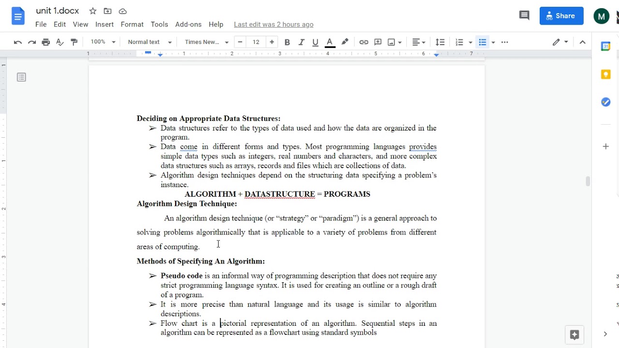
Task: Insert a link
Action: click(x=364, y=42)
